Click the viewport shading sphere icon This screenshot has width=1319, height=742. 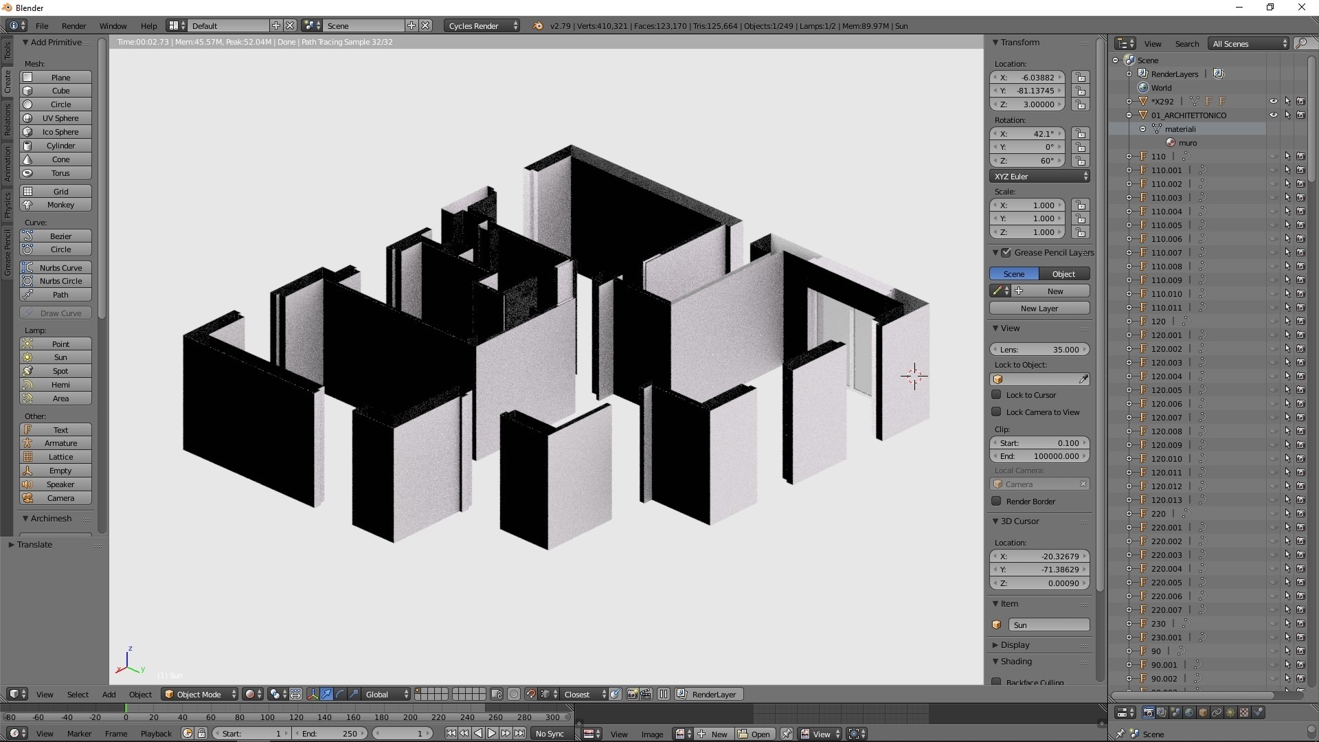point(253,695)
